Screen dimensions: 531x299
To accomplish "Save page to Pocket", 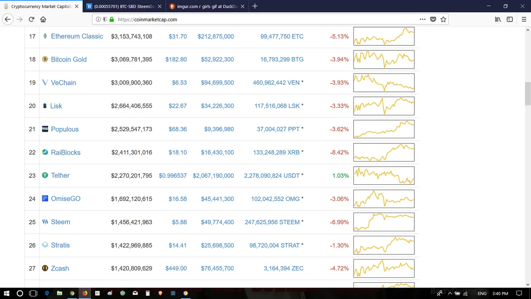I will point(433,19).
